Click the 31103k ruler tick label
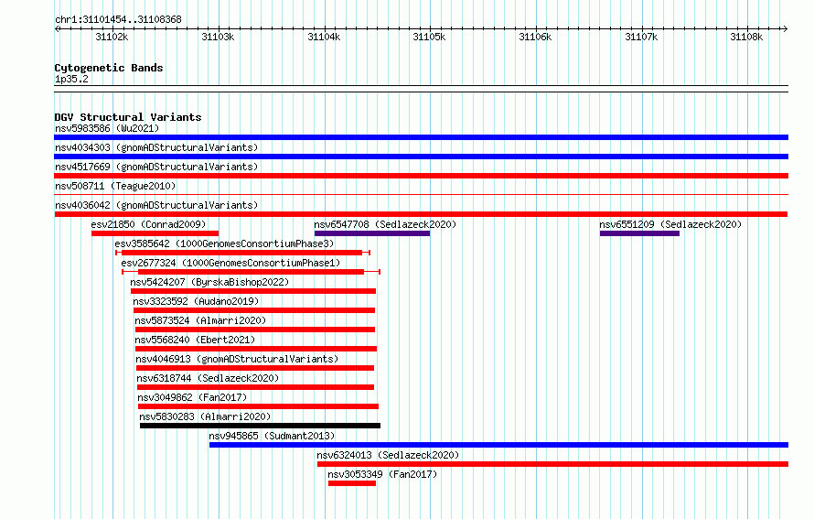814x519 pixels. (x=218, y=37)
